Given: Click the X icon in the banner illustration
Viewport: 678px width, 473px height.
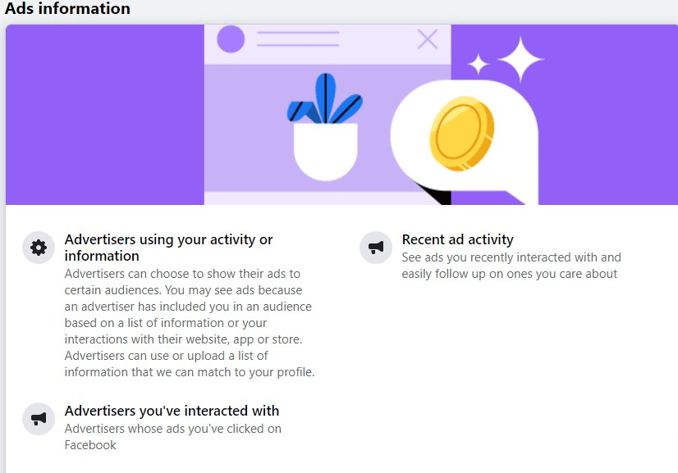Looking at the screenshot, I should pyautogui.click(x=428, y=39).
